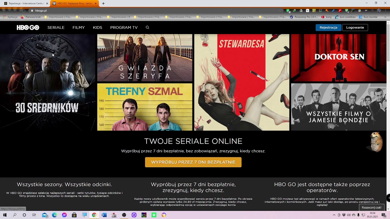Show hidden system tray icons
This screenshot has width=390, height=219.
pyautogui.click(x=334, y=215)
